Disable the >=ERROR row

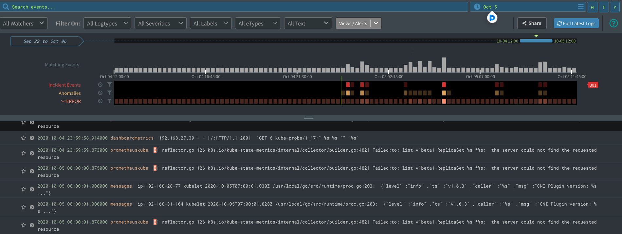click(x=100, y=101)
